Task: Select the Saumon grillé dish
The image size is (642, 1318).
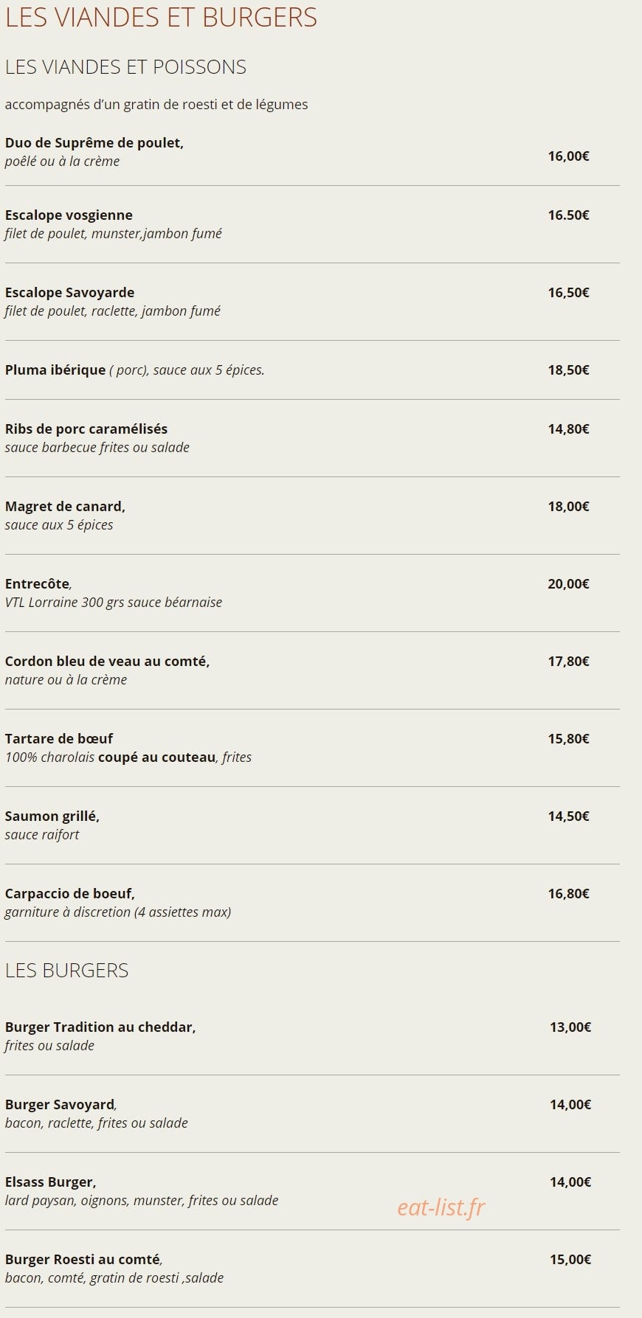Action: click(52, 816)
